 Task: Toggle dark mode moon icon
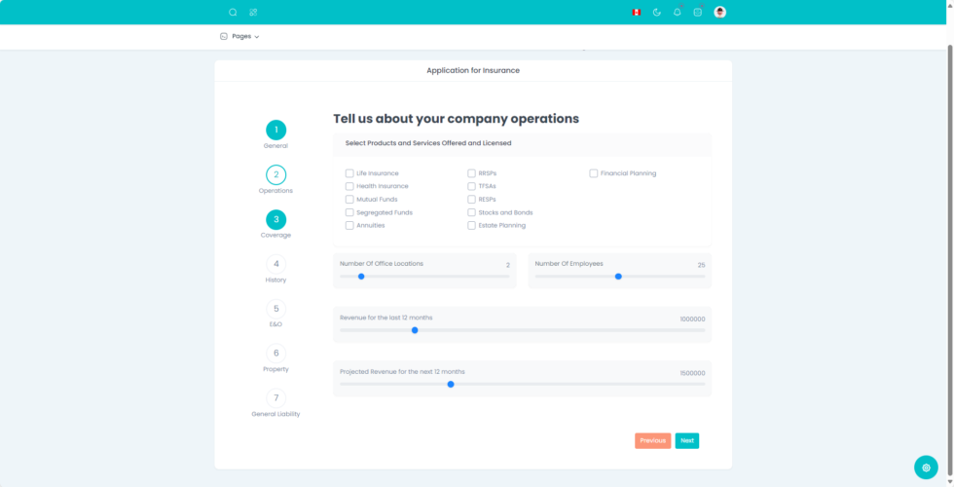click(656, 12)
